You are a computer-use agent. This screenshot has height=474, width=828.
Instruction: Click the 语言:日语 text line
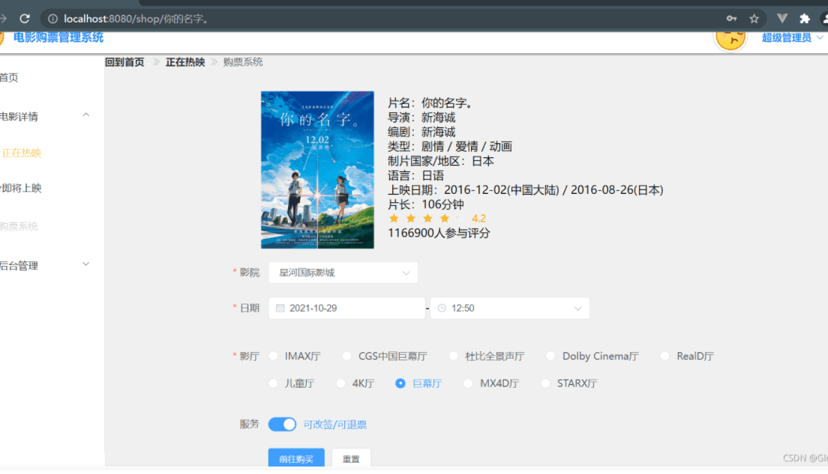pos(416,175)
